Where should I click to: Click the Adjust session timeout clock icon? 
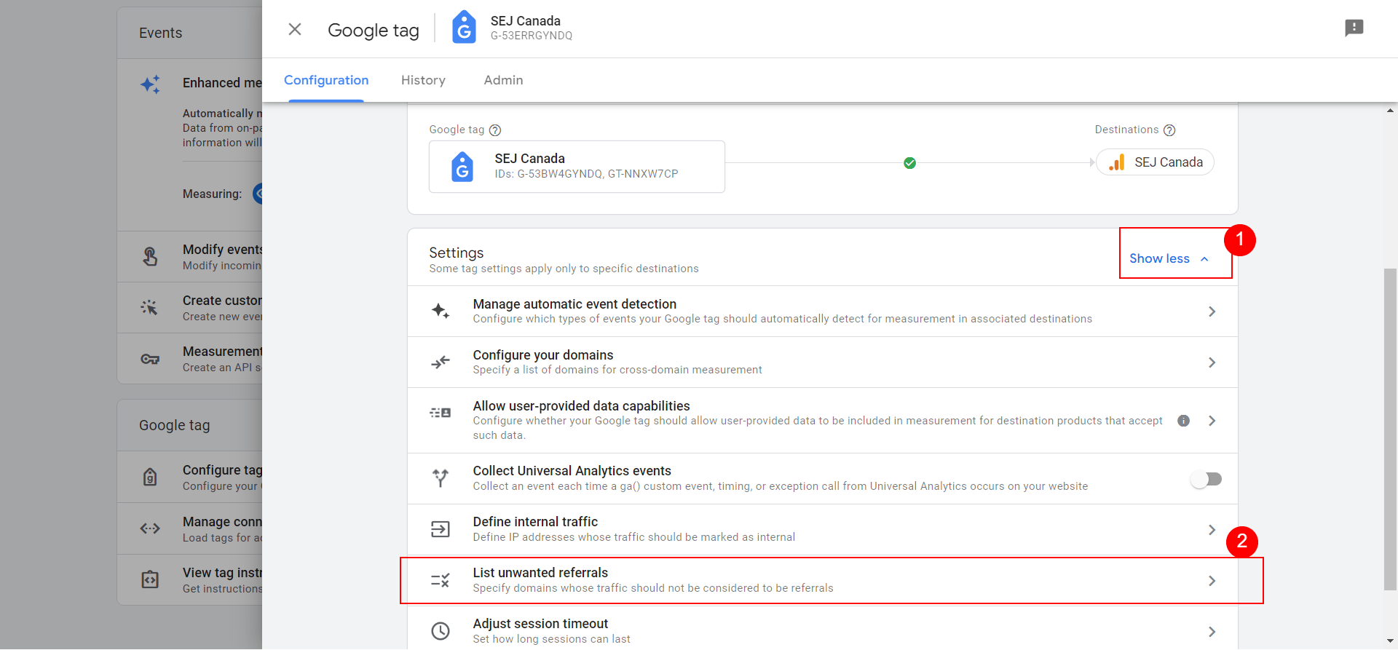pos(441,631)
